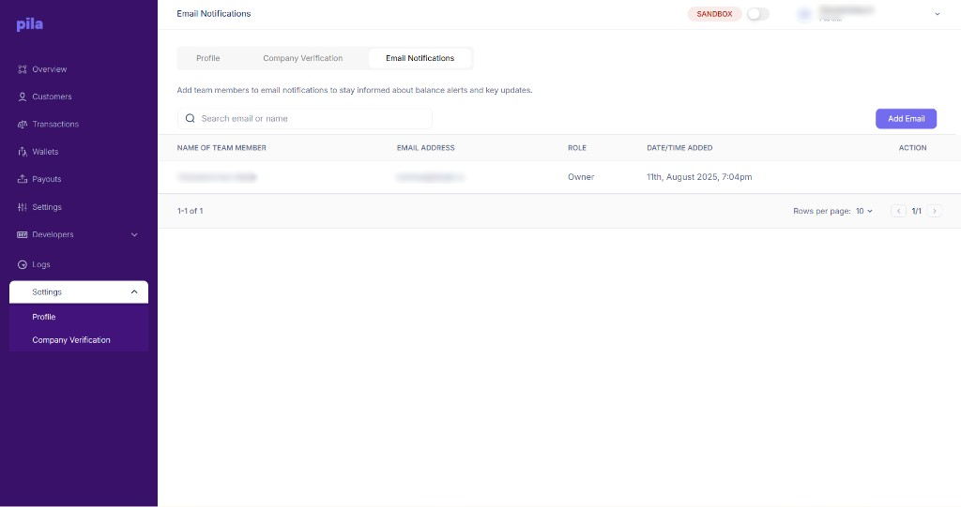Open the Developers key icon

[x=23, y=234]
